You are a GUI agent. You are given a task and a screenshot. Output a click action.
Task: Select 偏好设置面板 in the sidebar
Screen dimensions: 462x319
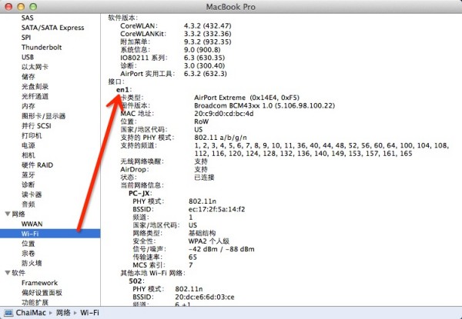pyautogui.click(x=42, y=293)
